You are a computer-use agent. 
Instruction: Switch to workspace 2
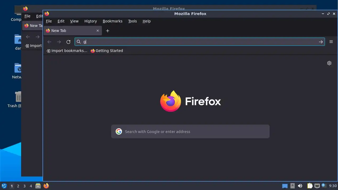pyautogui.click(x=18, y=186)
